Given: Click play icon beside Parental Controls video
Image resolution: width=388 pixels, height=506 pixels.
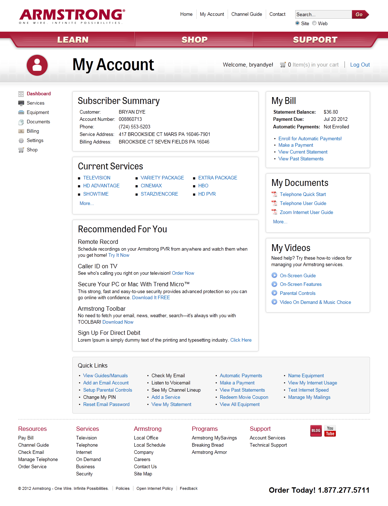Looking at the screenshot, I should click(274, 293).
